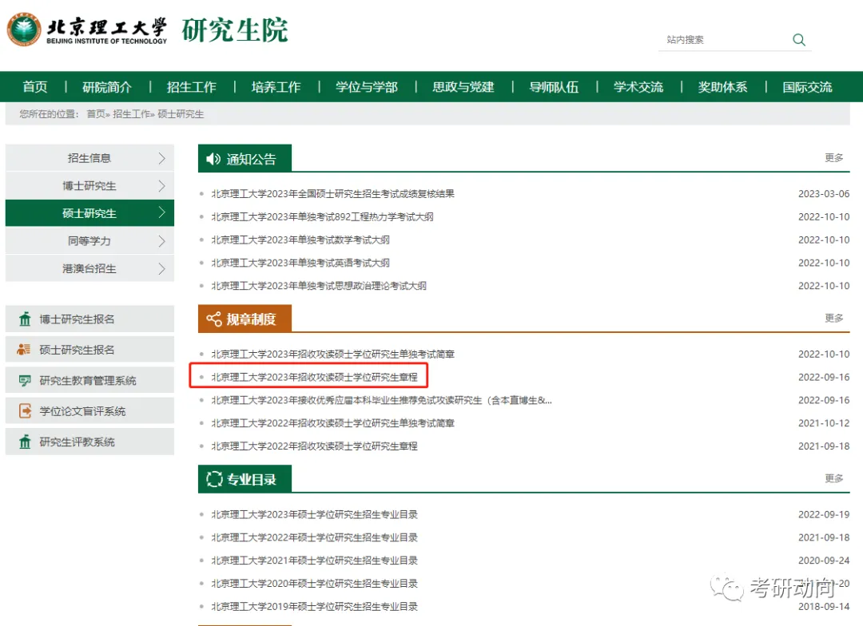863x626 pixels.
Task: Open the 2019年硕士学位研究生招生专业目录 link
Action: [315, 606]
